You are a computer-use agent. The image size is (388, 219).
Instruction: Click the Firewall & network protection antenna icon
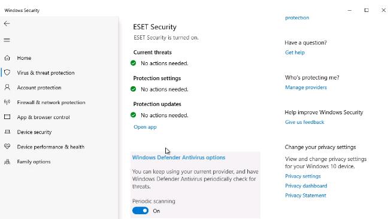7,102
